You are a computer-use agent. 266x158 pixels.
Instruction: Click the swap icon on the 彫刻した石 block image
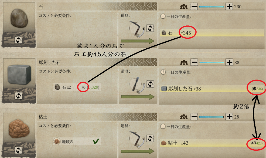[18, 96]
